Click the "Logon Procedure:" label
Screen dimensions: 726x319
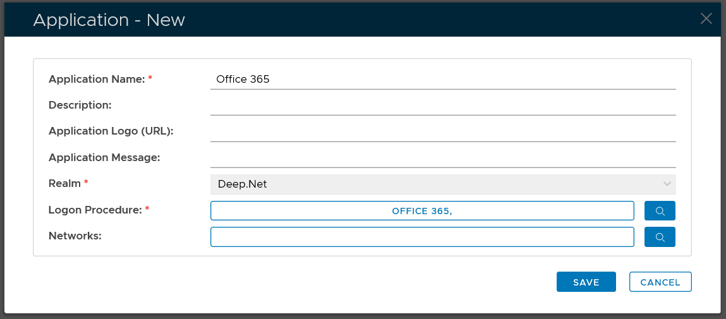pos(95,210)
